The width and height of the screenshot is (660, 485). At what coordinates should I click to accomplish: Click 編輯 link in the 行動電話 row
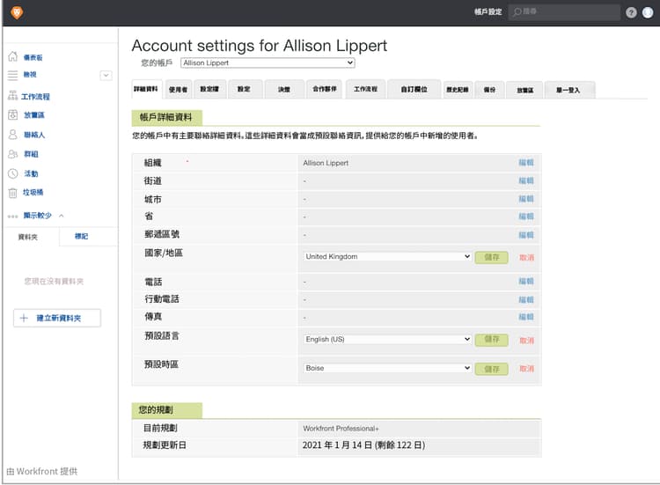pyautogui.click(x=525, y=300)
